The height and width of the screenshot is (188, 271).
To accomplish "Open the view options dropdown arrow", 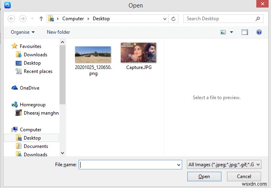I will click(x=231, y=32).
